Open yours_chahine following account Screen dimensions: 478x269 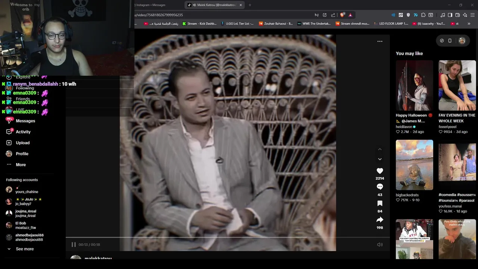coord(27,190)
